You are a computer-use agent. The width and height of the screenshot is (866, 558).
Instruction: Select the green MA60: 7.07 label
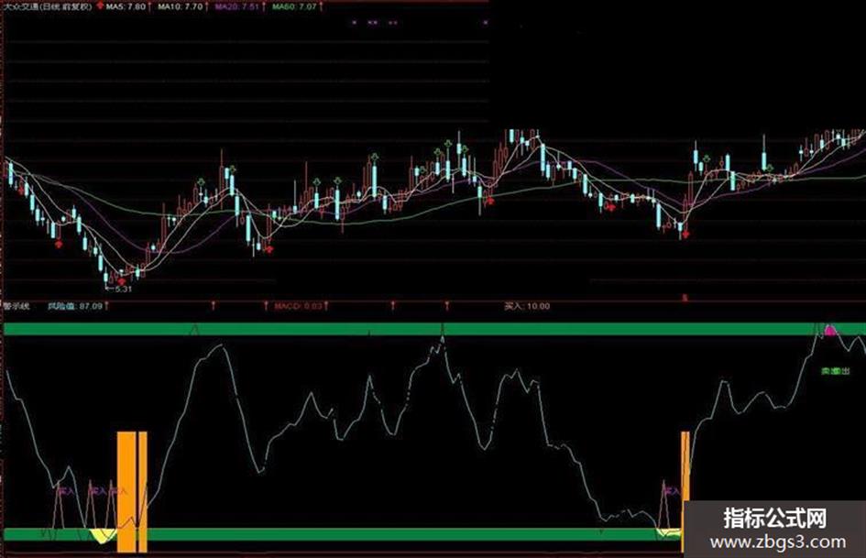(295, 6)
